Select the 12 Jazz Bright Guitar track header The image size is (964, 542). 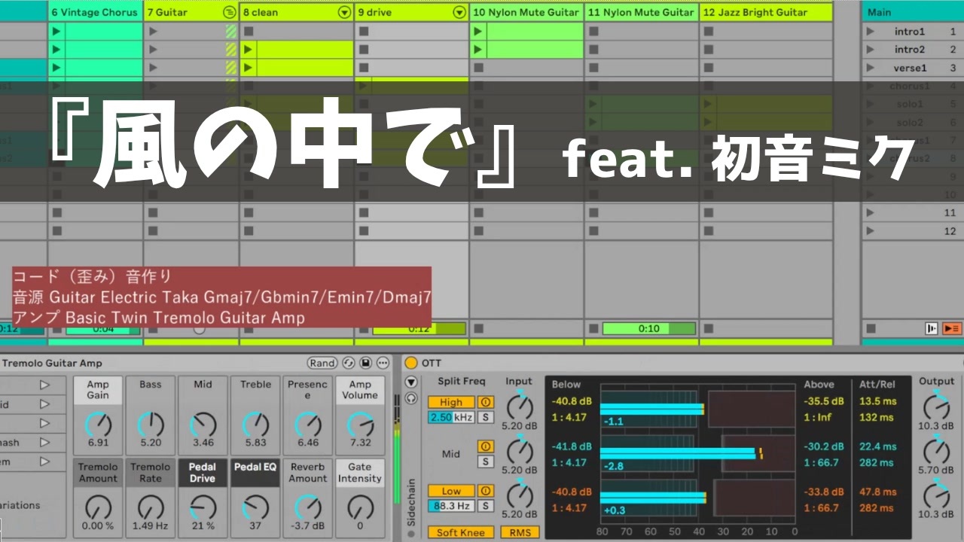pyautogui.click(x=765, y=12)
